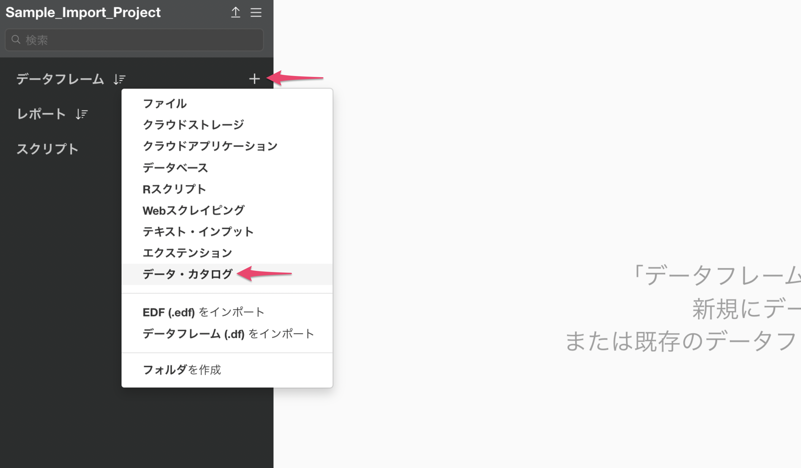The width and height of the screenshot is (801, 468).
Task: Choose データベース from the menu
Action: tap(175, 167)
